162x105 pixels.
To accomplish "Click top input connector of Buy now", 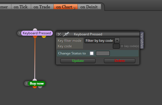I will point(35,80).
